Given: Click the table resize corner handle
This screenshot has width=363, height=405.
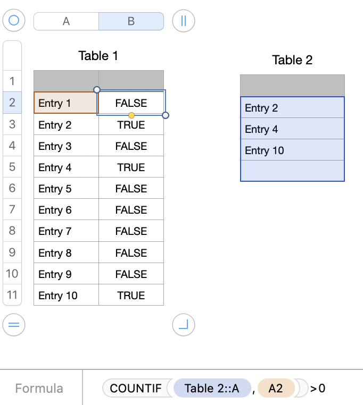Looking at the screenshot, I should [x=184, y=324].
